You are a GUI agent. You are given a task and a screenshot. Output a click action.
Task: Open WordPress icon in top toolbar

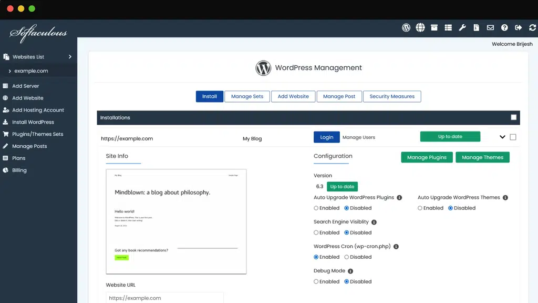point(406,27)
